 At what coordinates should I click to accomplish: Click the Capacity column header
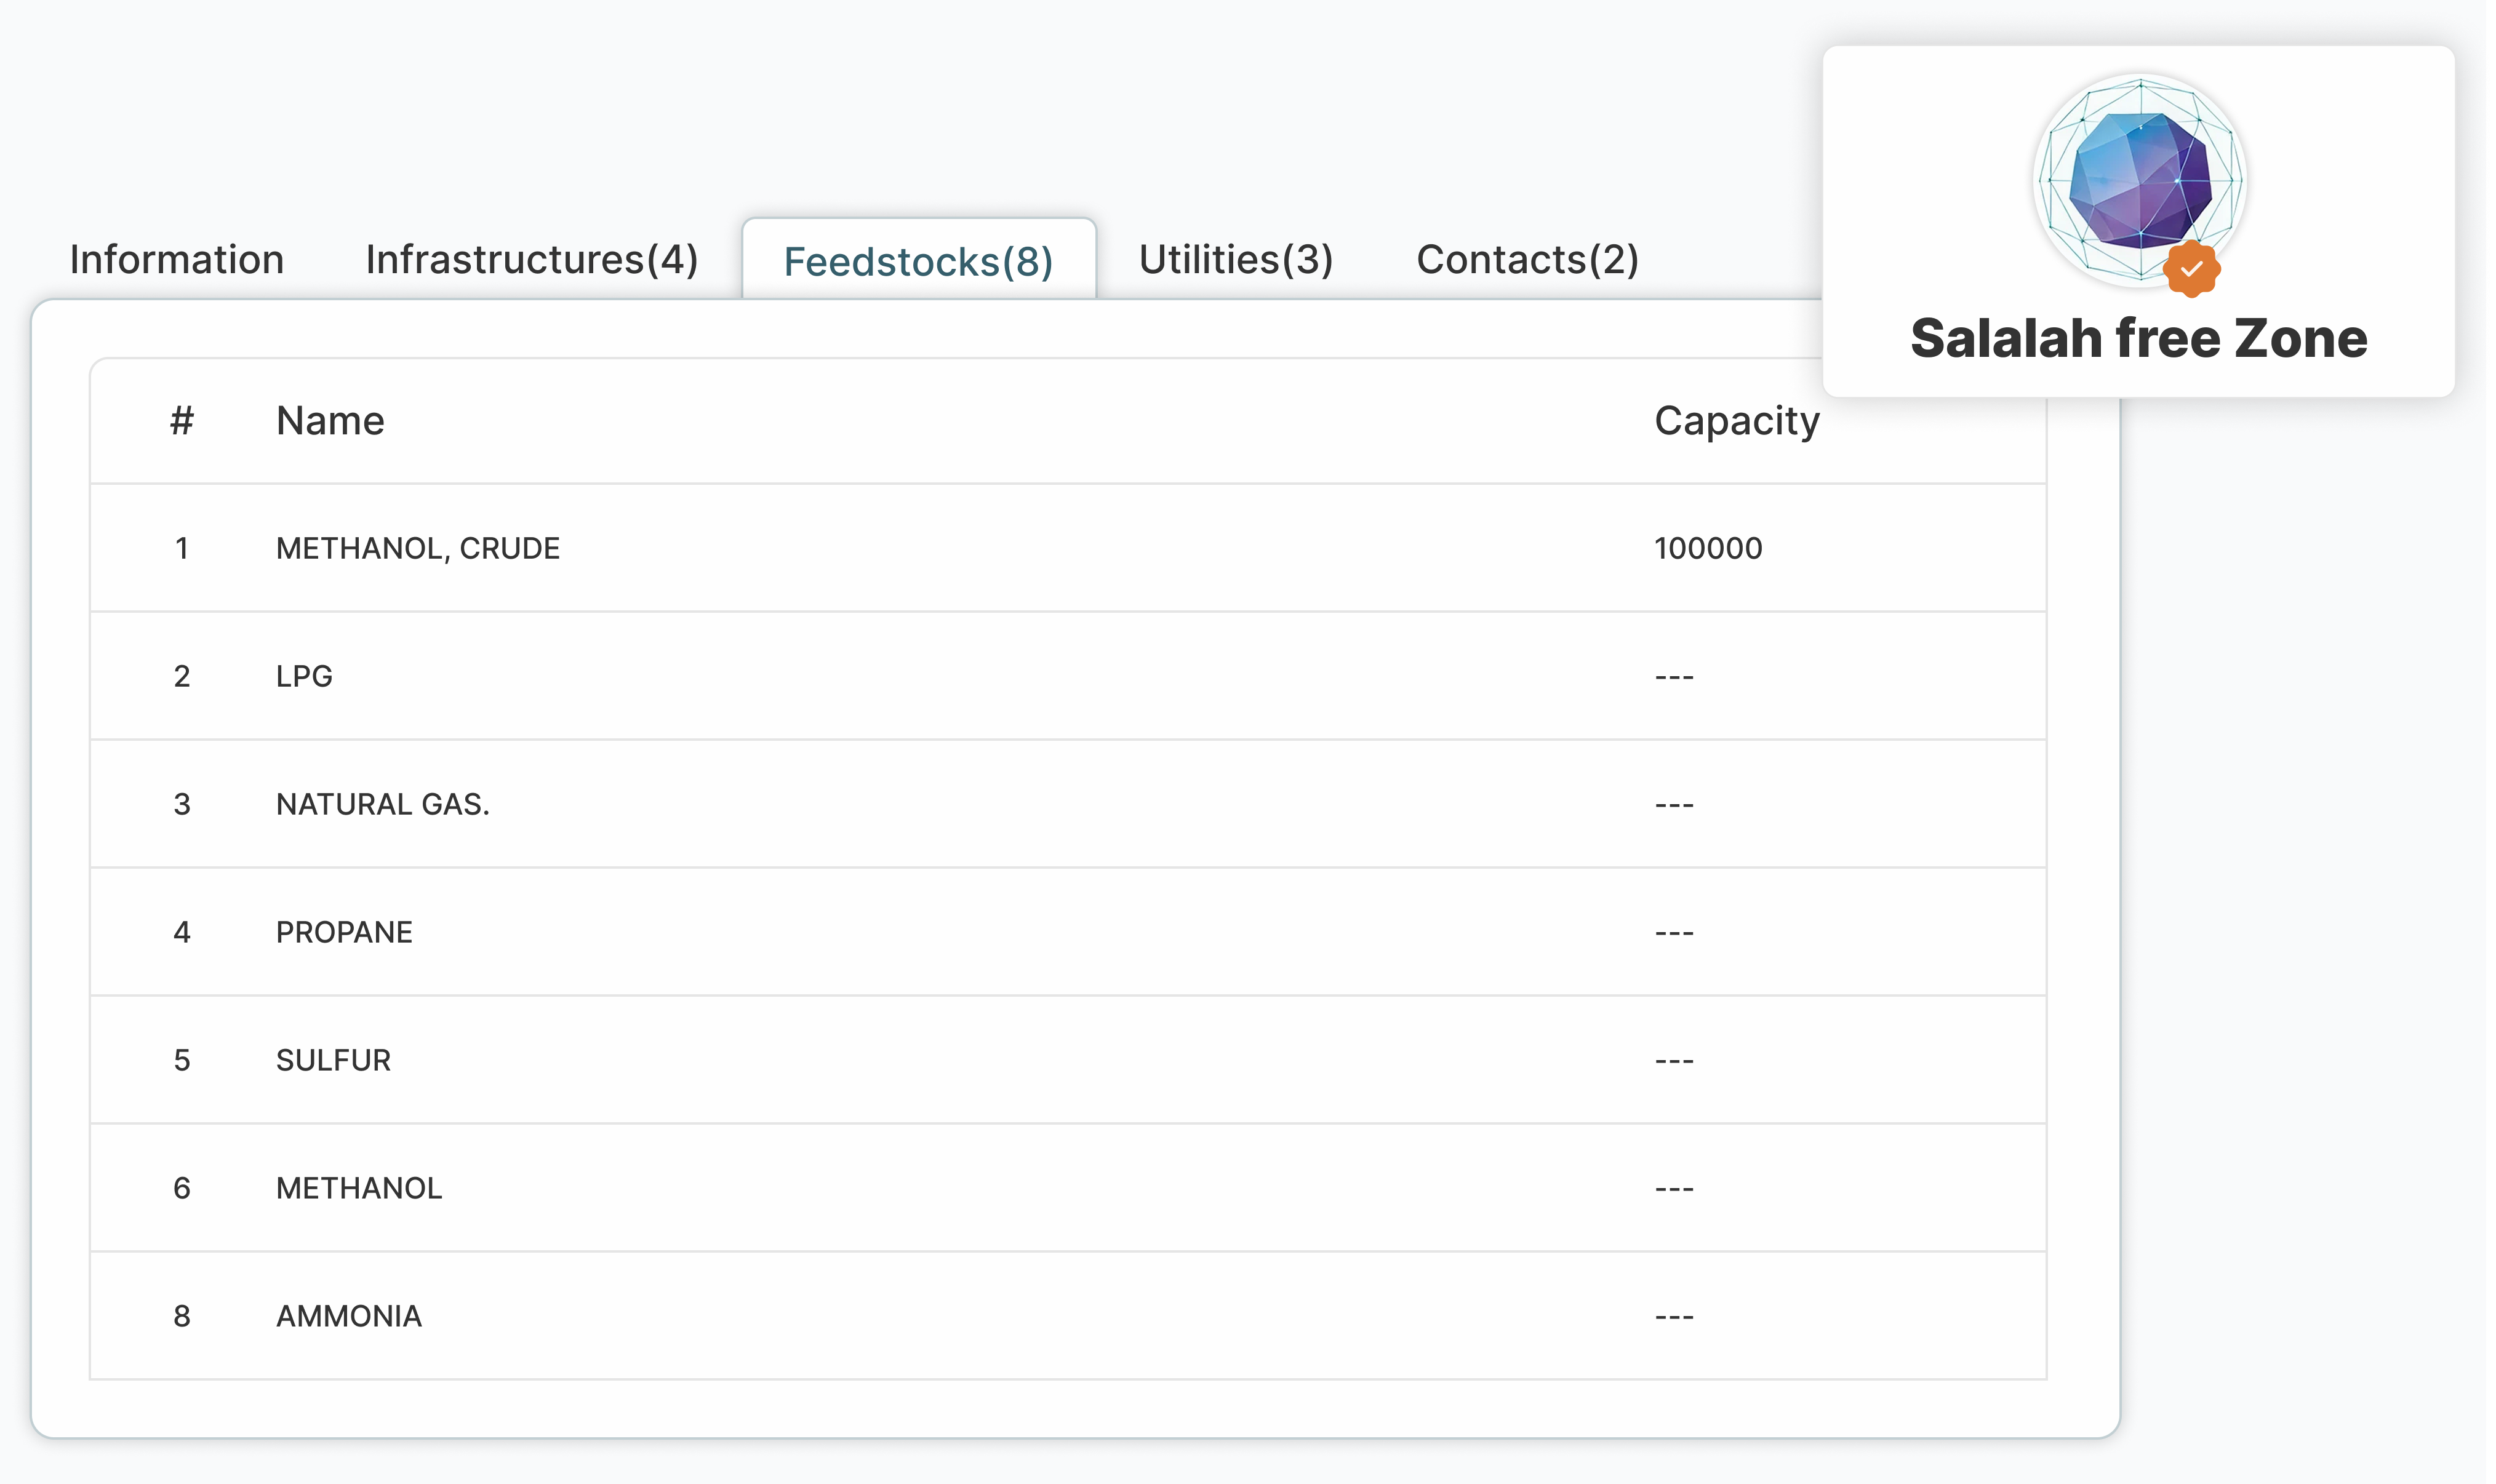point(1737,422)
